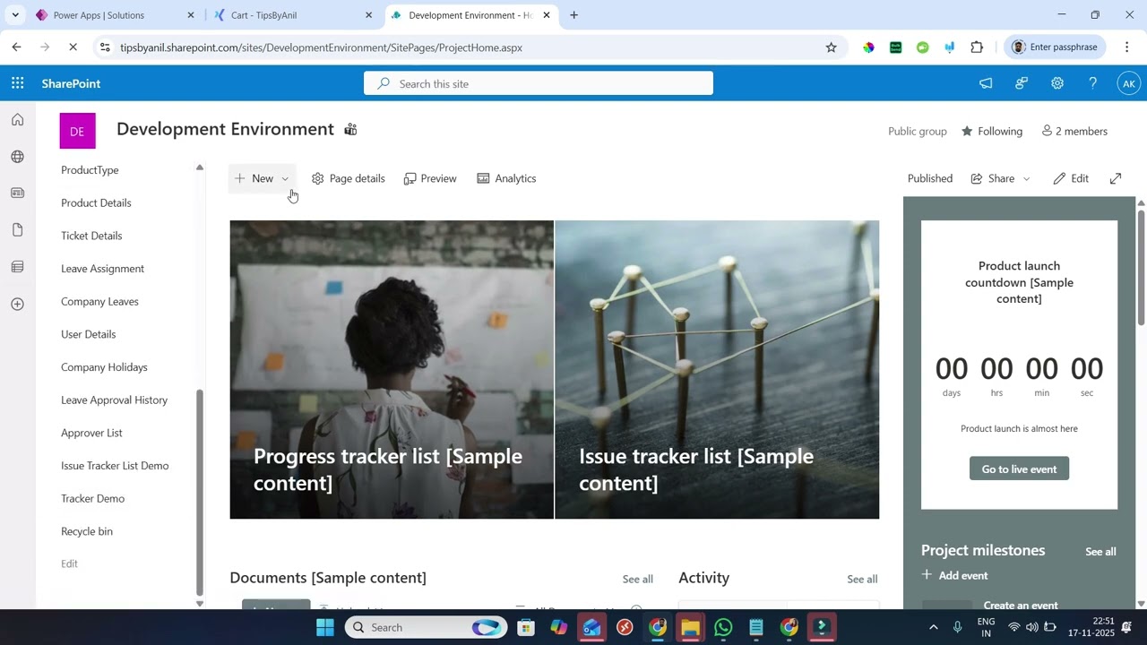Go back to the previous browser page
This screenshot has width=1147, height=645.
[x=16, y=47]
